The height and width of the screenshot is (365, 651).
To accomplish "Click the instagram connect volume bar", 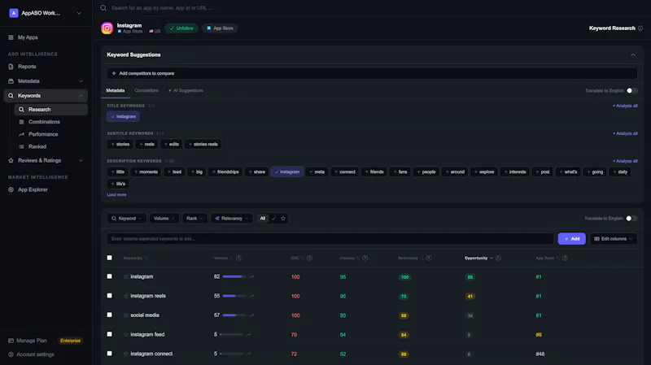I will click(231, 354).
